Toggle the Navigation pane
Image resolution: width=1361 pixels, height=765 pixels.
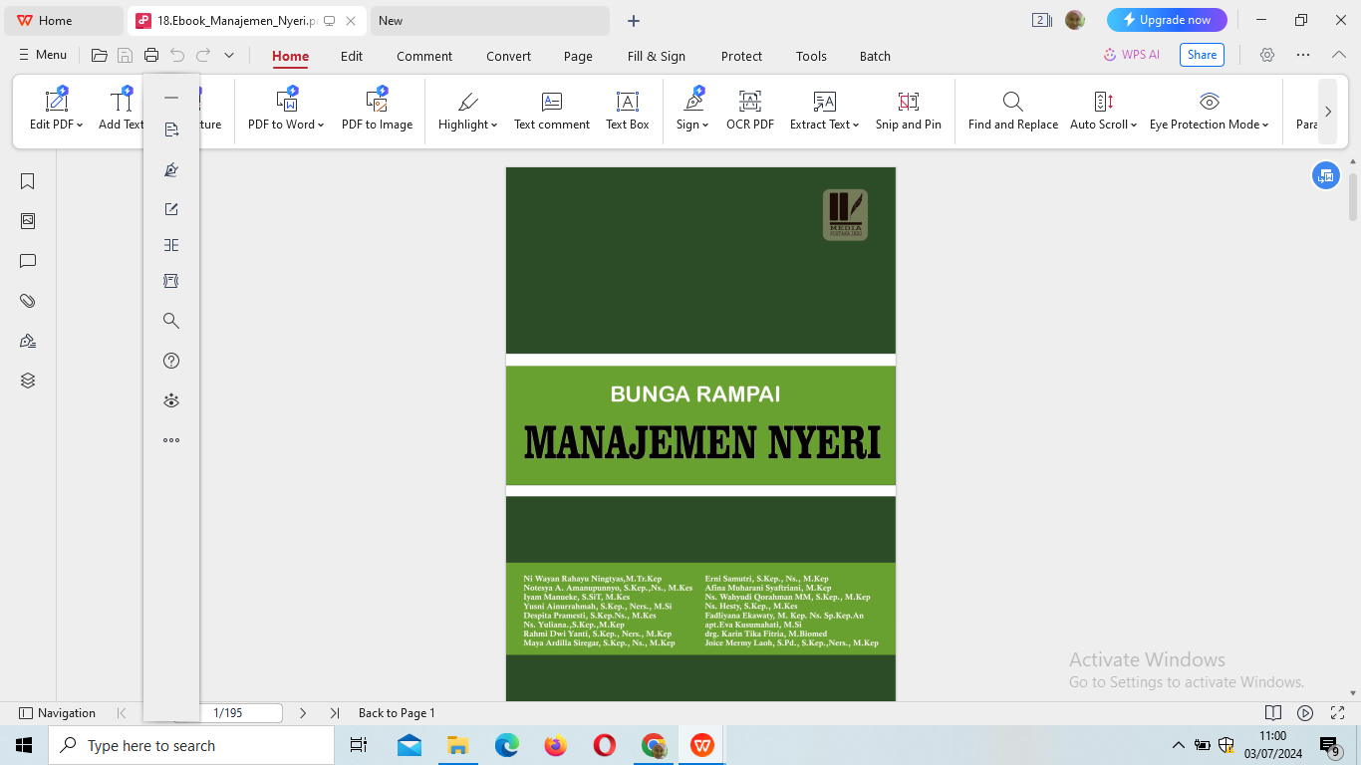(58, 713)
